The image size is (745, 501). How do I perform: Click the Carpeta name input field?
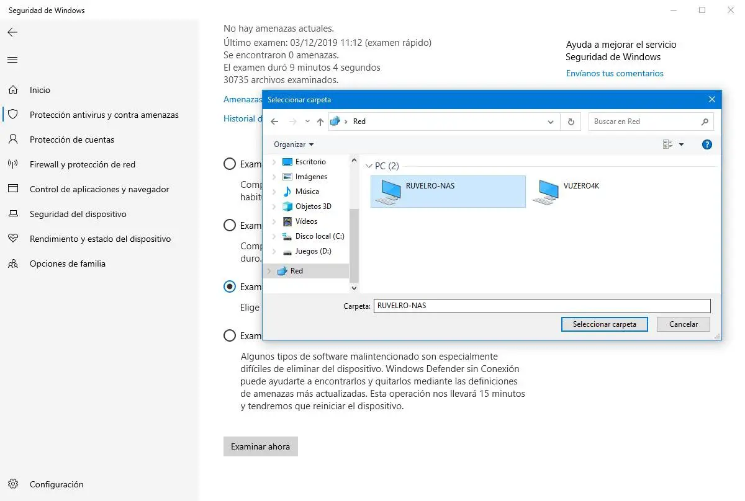pos(542,306)
